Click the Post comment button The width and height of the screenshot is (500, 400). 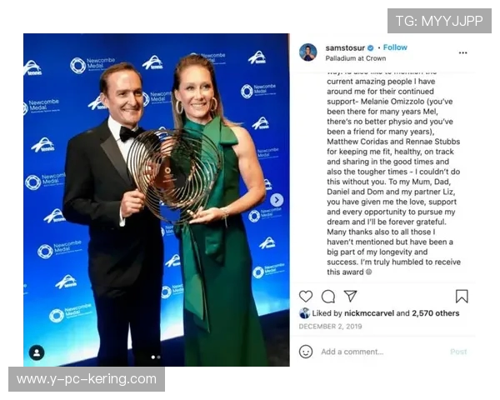point(458,352)
